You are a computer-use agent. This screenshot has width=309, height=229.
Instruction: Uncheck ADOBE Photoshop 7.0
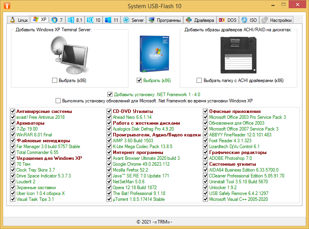coord(206,158)
